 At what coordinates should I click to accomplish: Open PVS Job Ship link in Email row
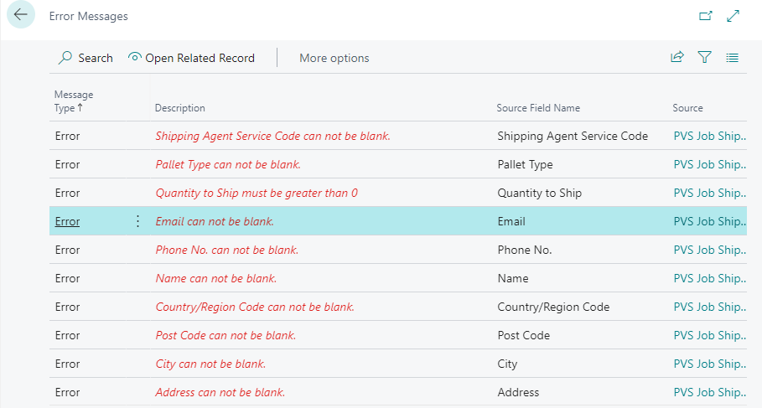(709, 221)
